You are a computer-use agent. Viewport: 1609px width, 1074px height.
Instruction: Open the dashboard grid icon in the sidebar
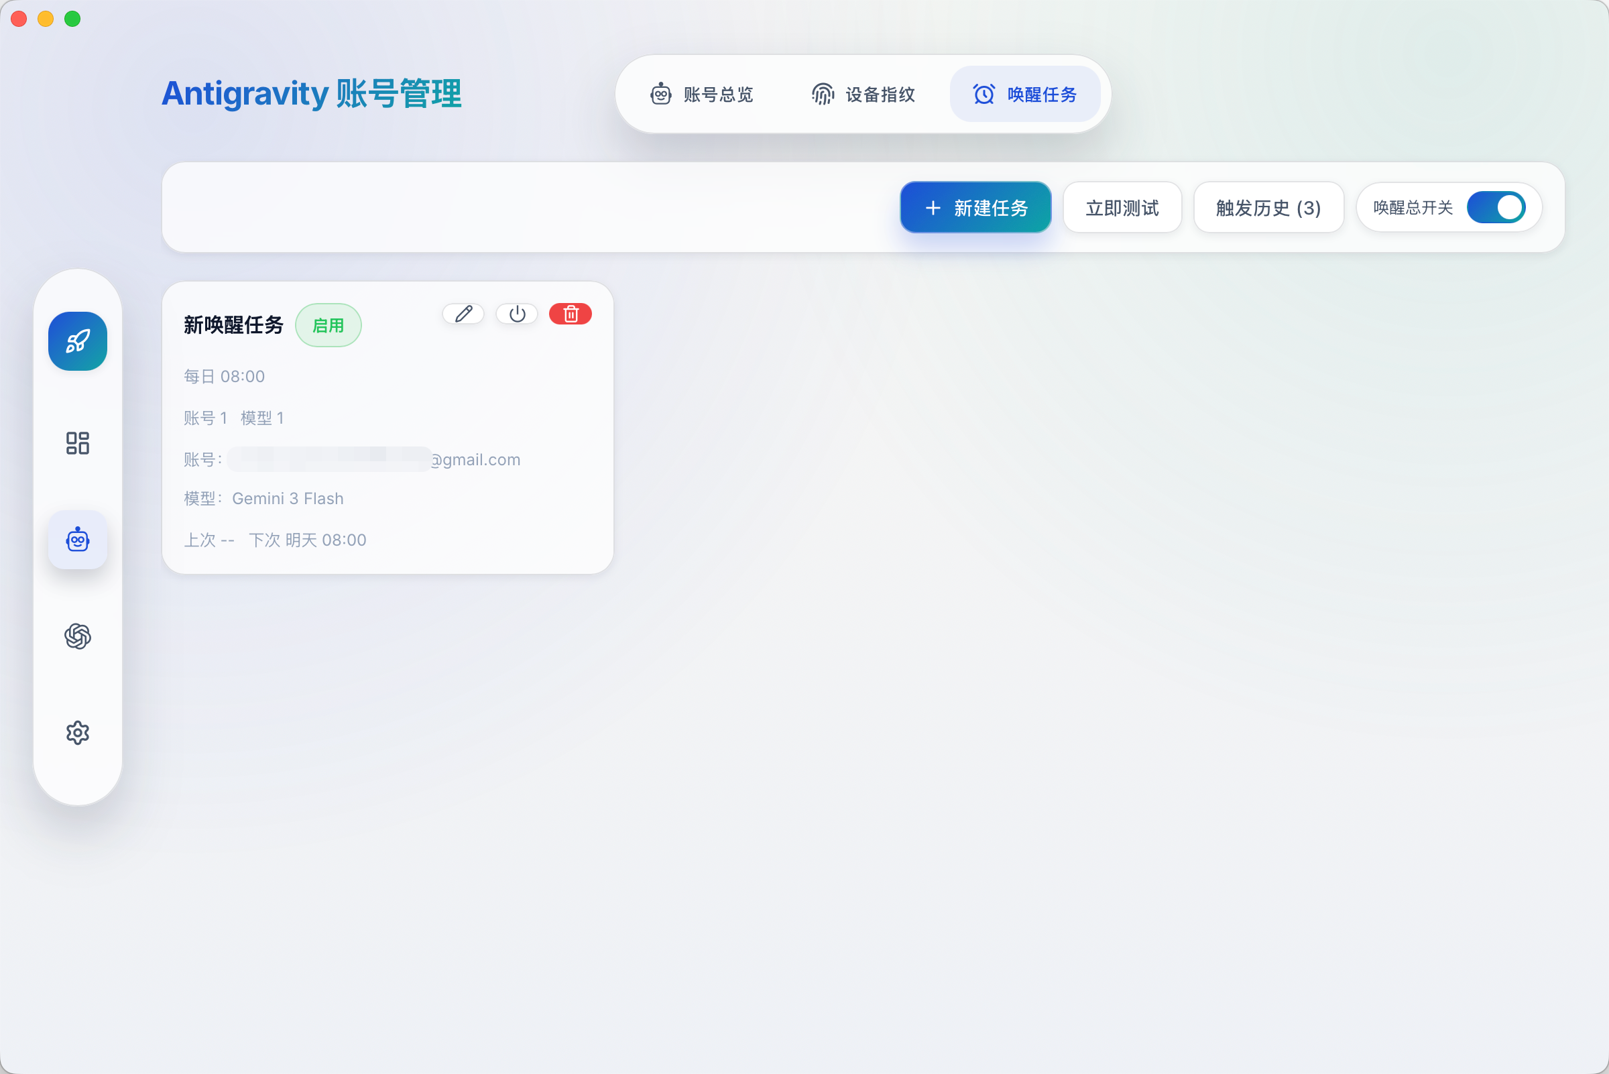coord(77,443)
